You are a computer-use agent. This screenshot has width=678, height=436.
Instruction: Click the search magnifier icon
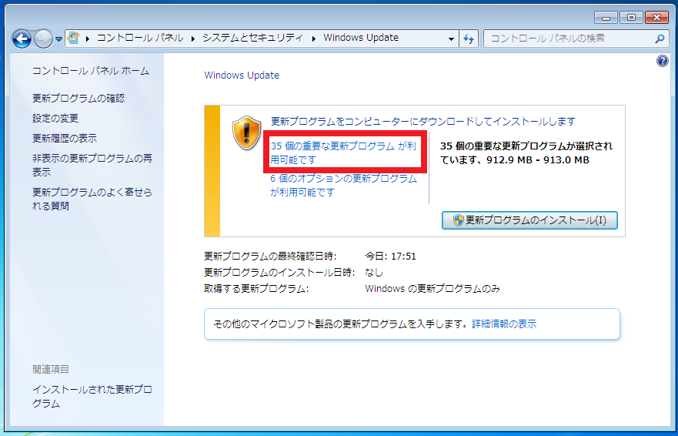point(660,39)
